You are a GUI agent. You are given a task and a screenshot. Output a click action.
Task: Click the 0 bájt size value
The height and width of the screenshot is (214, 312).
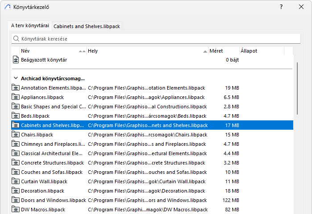[232, 60]
